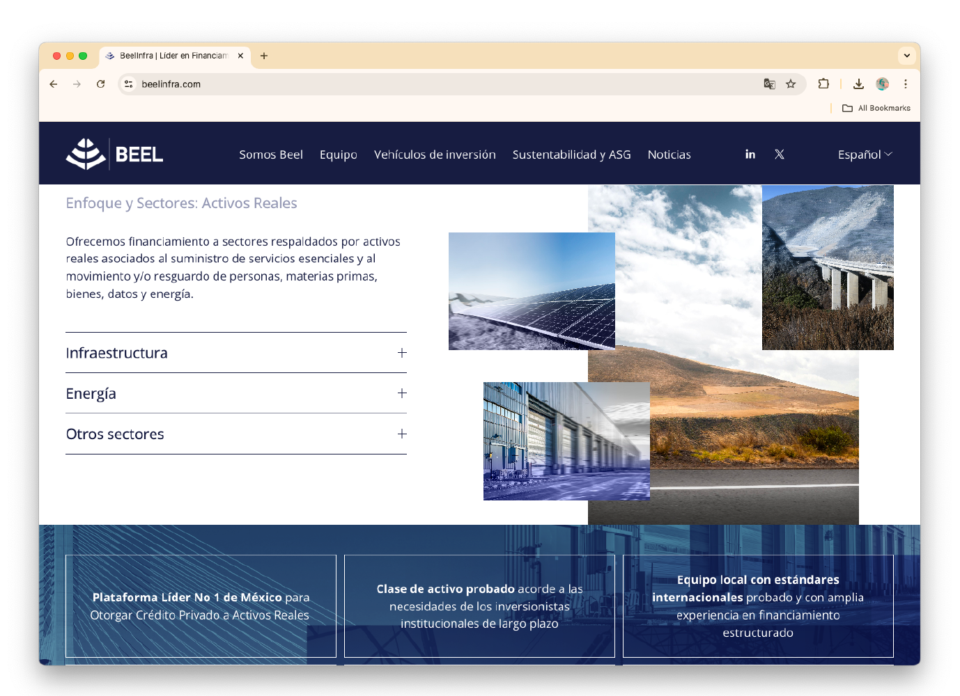Open the Extensions puzzle icon
Viewport: 960px width, 696px height.
[x=823, y=84]
